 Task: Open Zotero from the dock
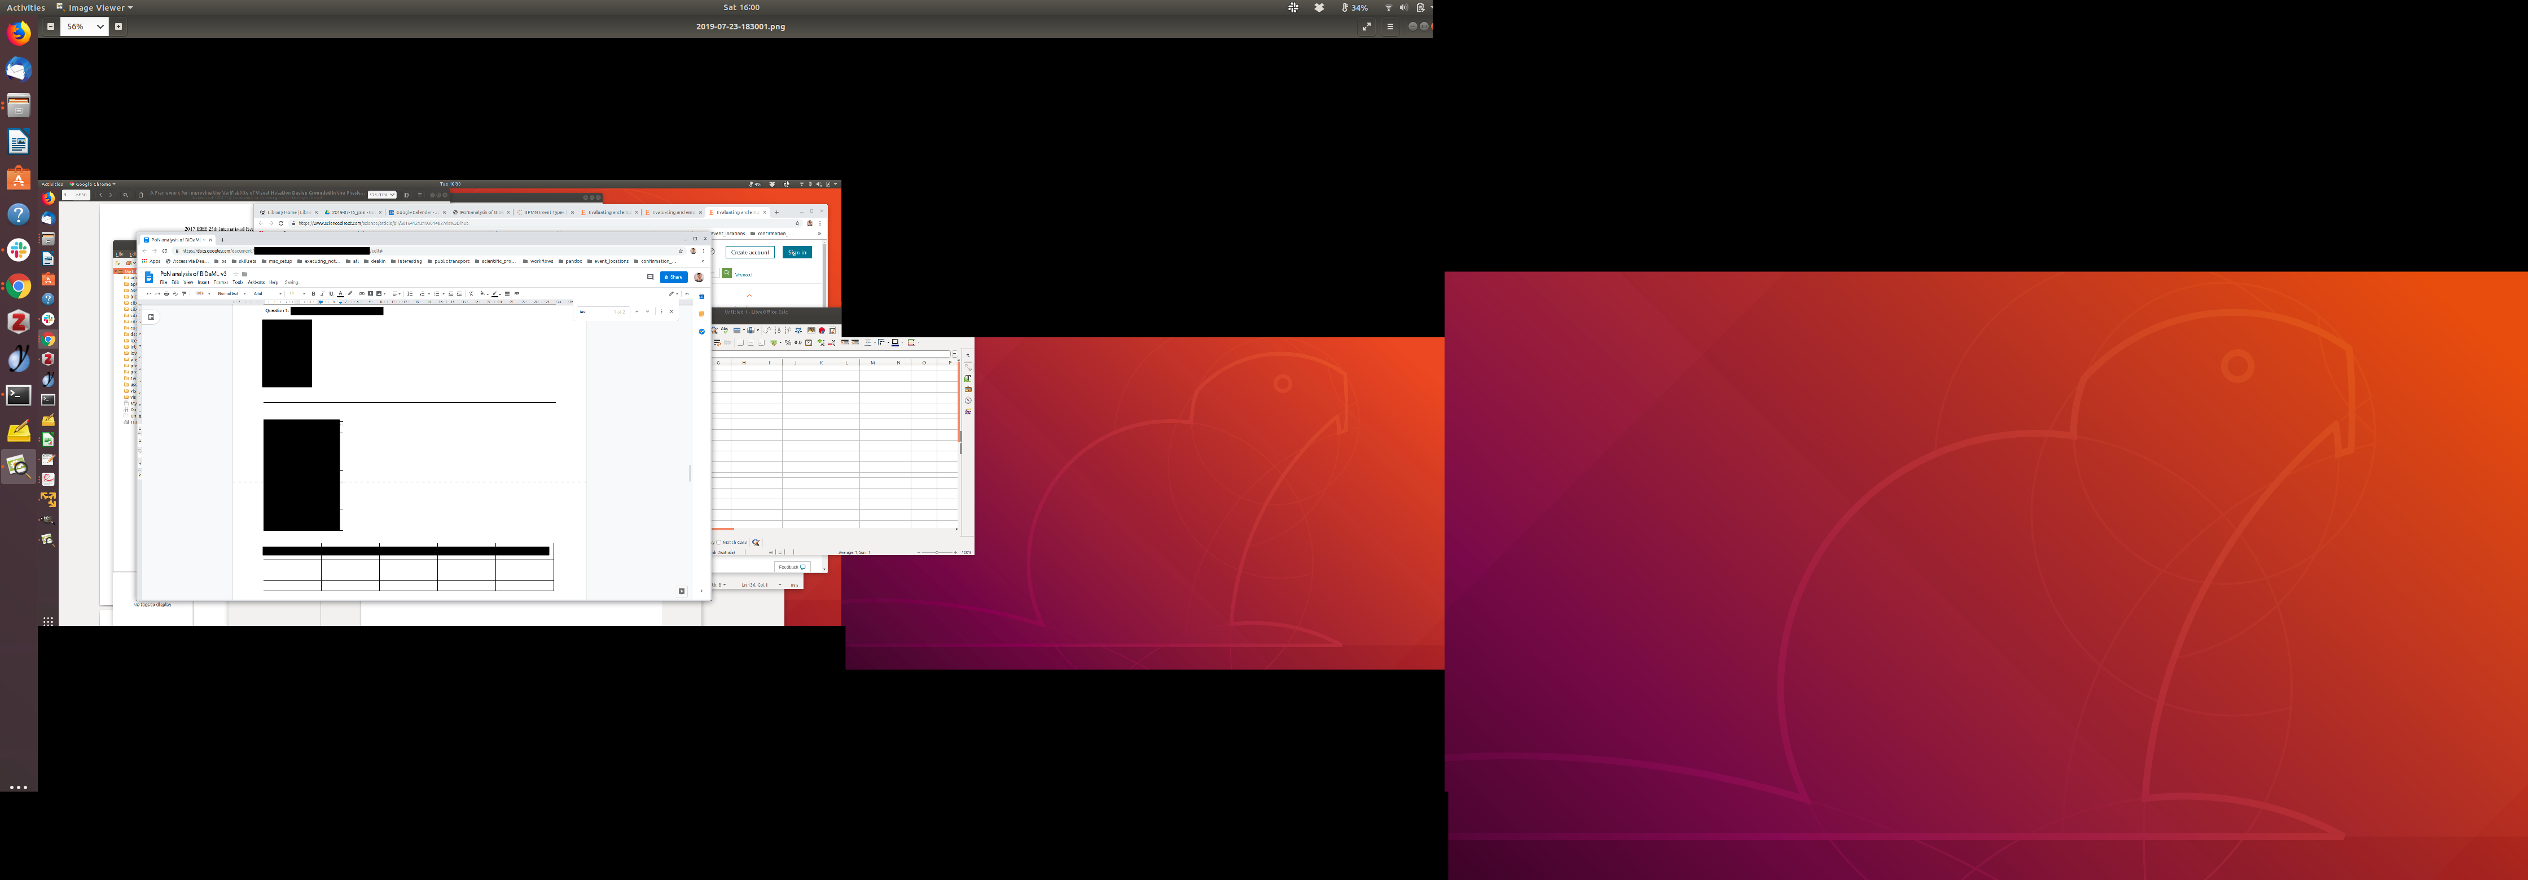tap(19, 322)
